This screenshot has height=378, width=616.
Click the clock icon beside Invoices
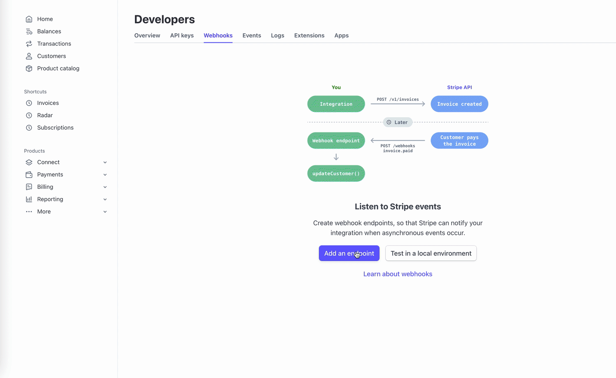[x=29, y=103]
